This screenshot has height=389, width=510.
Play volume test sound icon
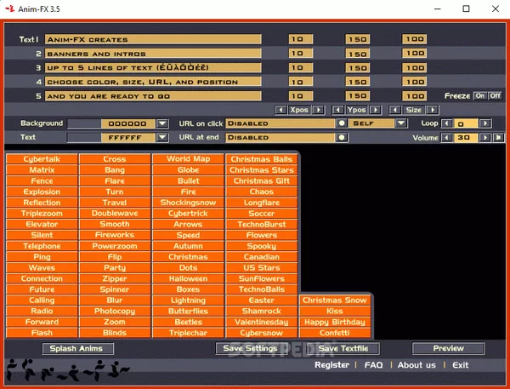click(x=498, y=138)
